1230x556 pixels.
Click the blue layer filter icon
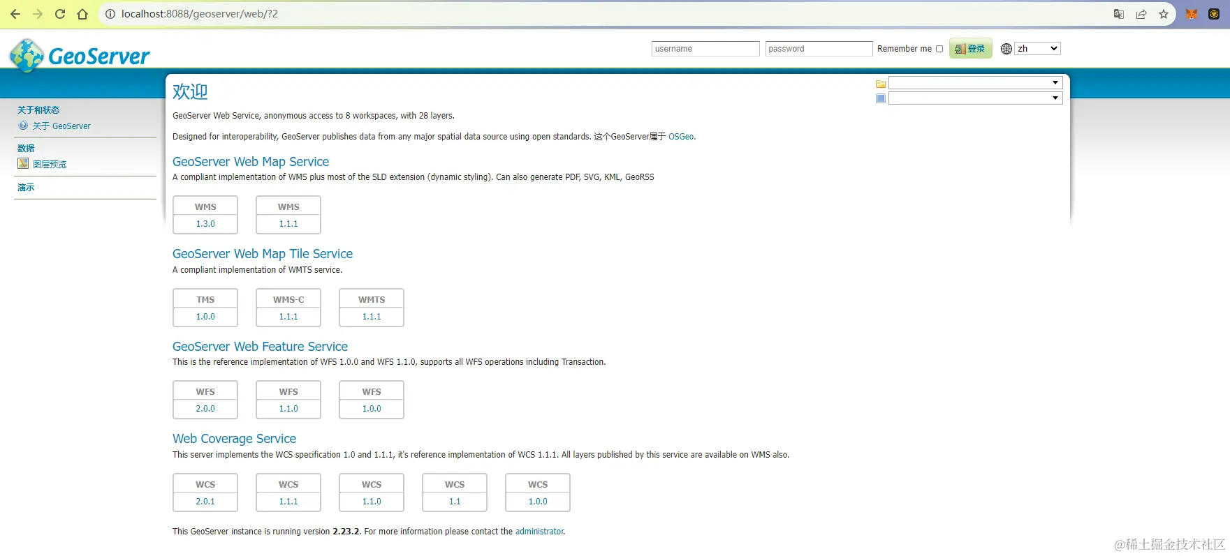(881, 98)
